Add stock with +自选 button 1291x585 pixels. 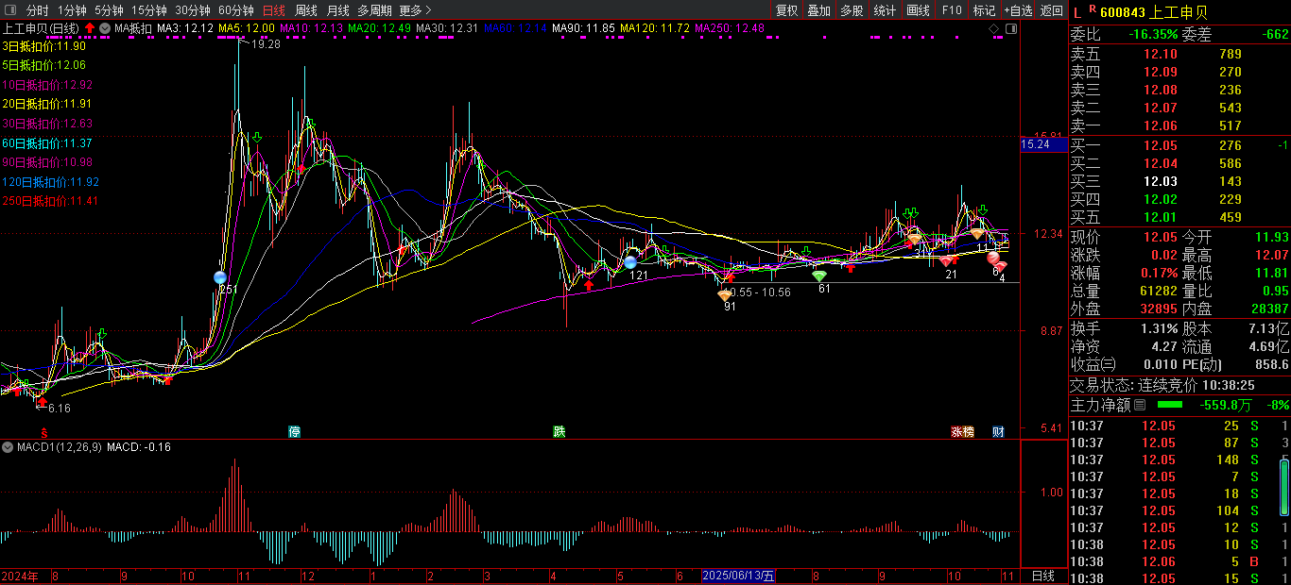click(1018, 10)
